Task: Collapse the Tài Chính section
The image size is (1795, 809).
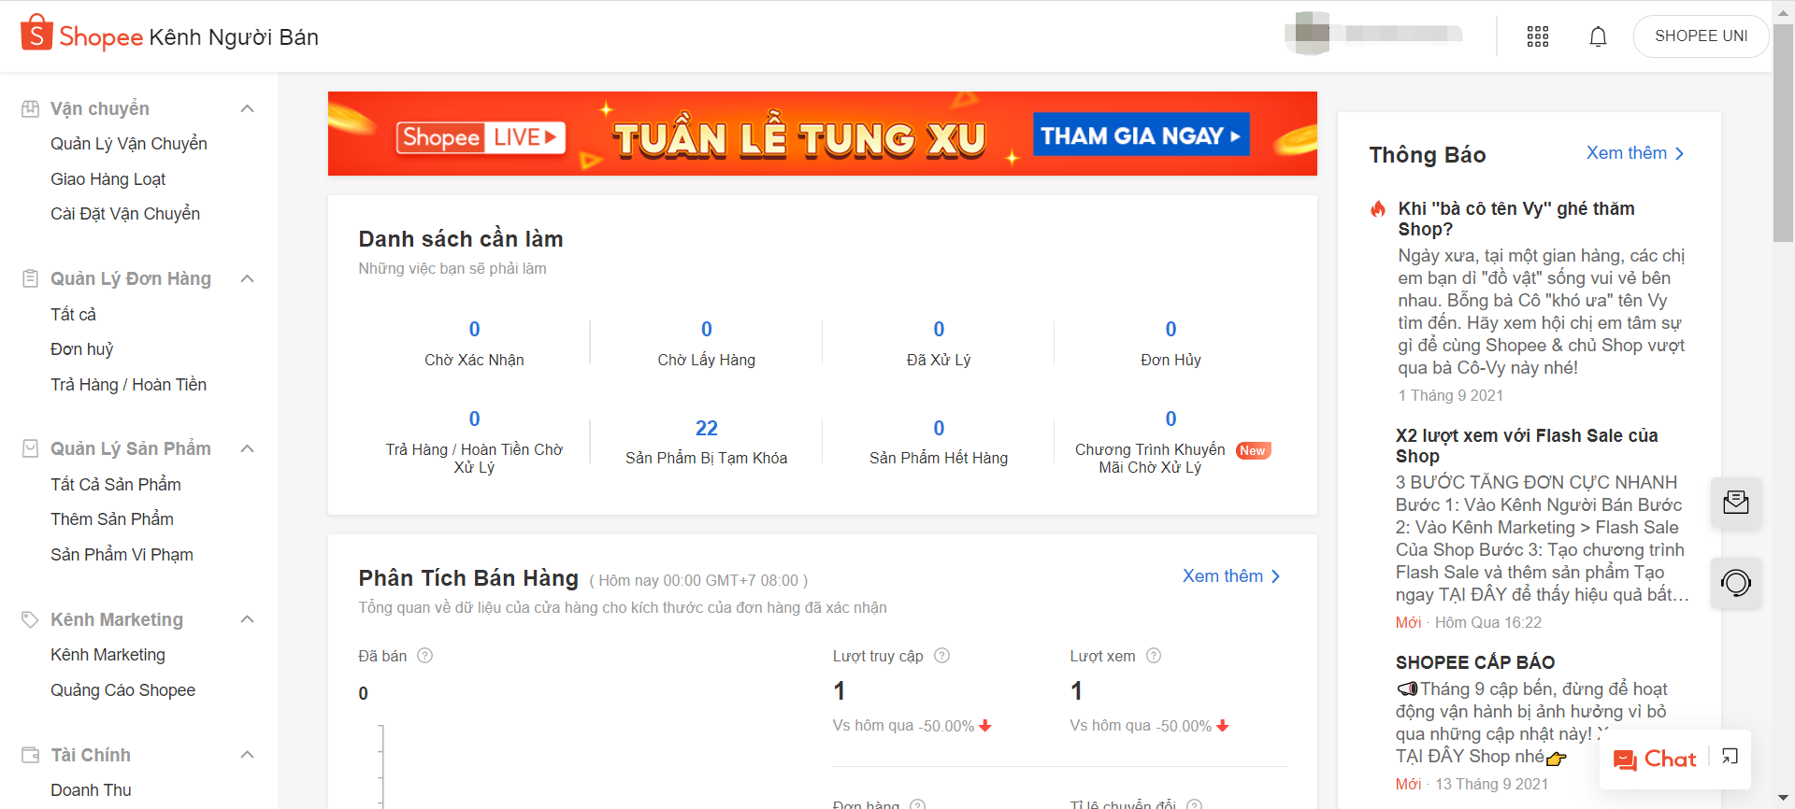Action: [x=248, y=755]
